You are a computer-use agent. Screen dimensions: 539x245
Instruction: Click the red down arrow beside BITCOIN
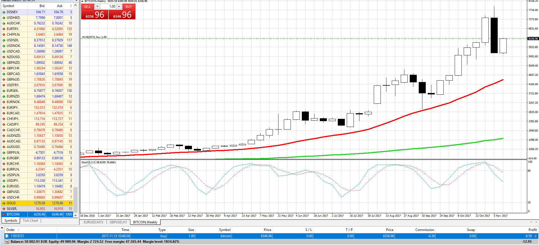pos(4,214)
